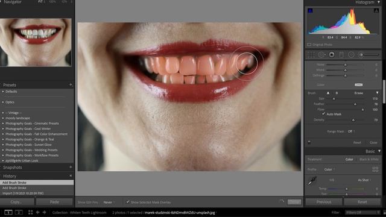
Task: Toggle the brush adjustment panel switch
Action: (x=309, y=142)
